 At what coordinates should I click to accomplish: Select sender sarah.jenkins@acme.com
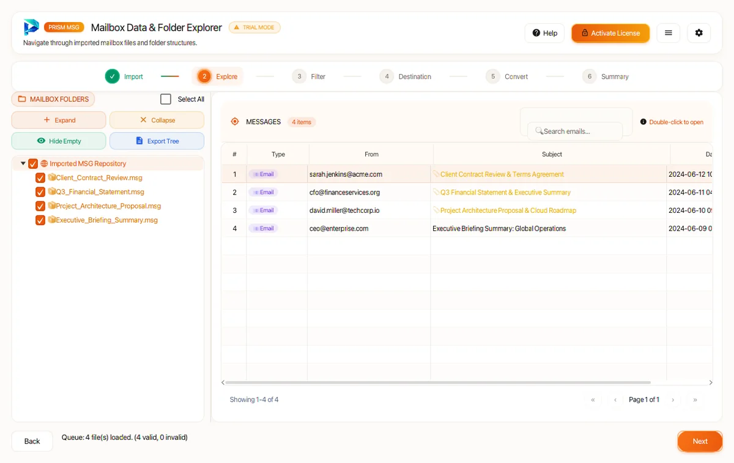tap(346, 174)
